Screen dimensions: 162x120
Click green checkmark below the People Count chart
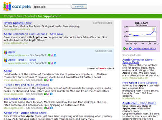click(x=124, y=48)
